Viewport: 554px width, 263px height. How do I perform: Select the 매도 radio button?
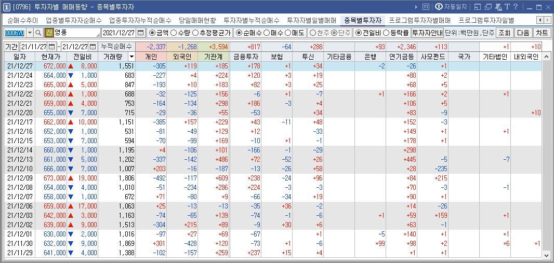pos(287,33)
